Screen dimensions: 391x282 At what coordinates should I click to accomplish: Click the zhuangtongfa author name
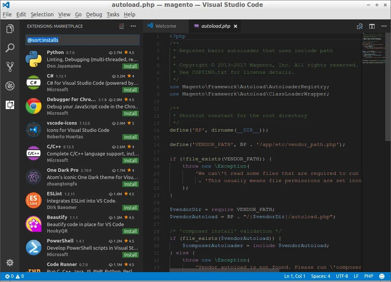point(62,184)
